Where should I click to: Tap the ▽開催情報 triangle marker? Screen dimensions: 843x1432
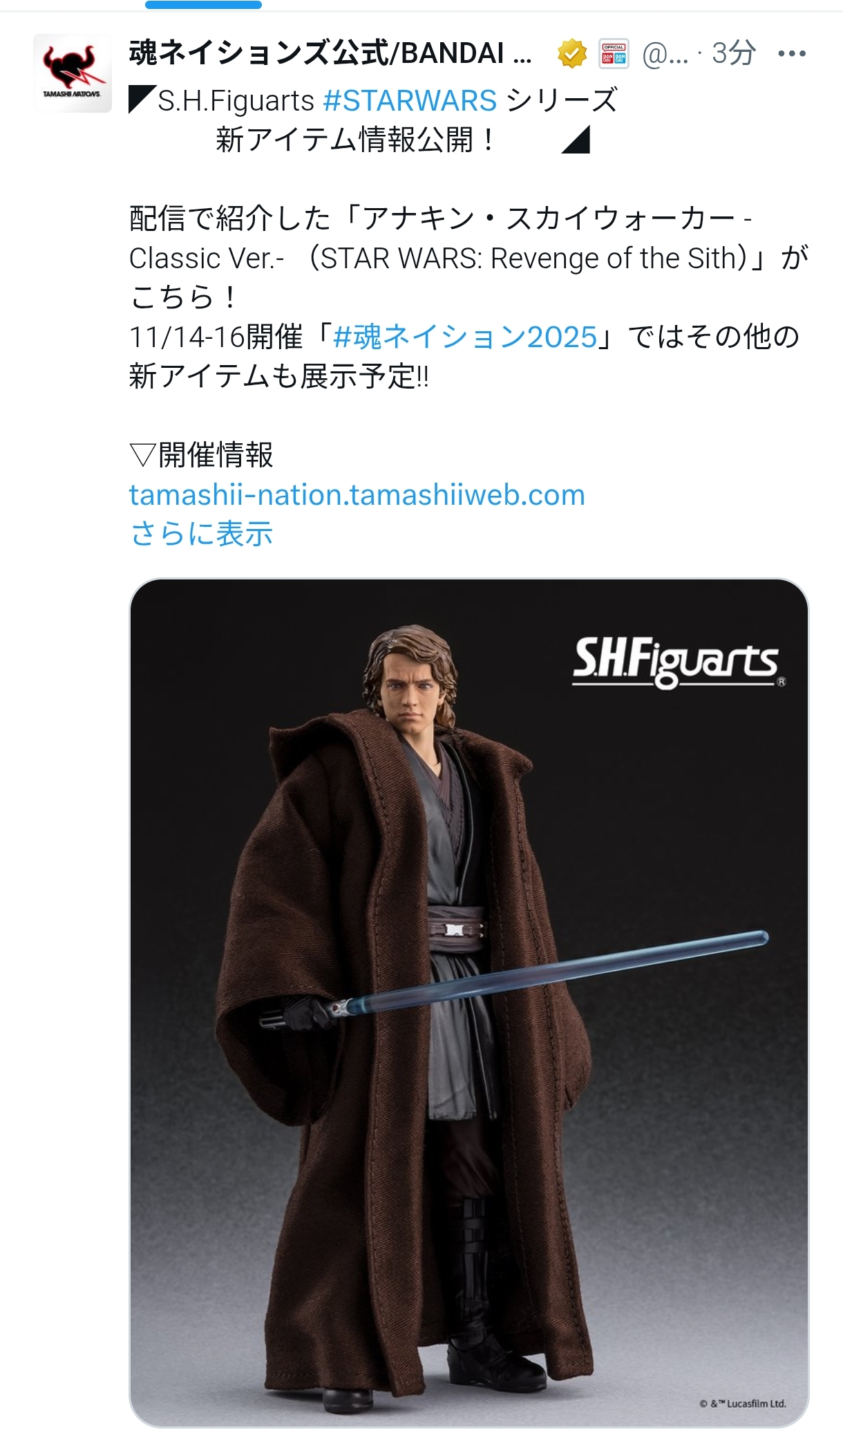(x=143, y=456)
